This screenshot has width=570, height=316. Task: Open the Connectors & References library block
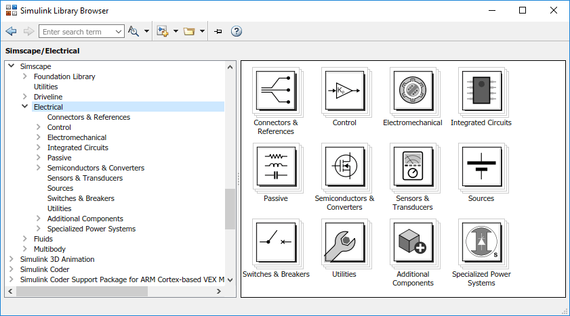click(x=275, y=92)
